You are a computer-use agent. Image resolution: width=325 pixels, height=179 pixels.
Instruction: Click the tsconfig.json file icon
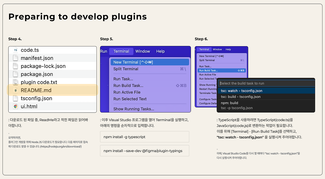(x=15, y=98)
